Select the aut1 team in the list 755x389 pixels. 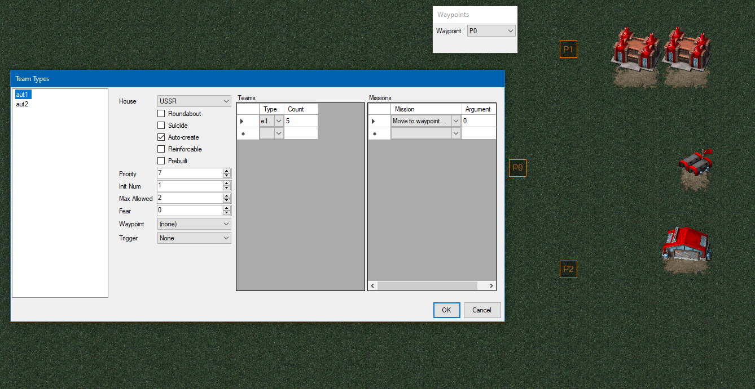pos(23,94)
